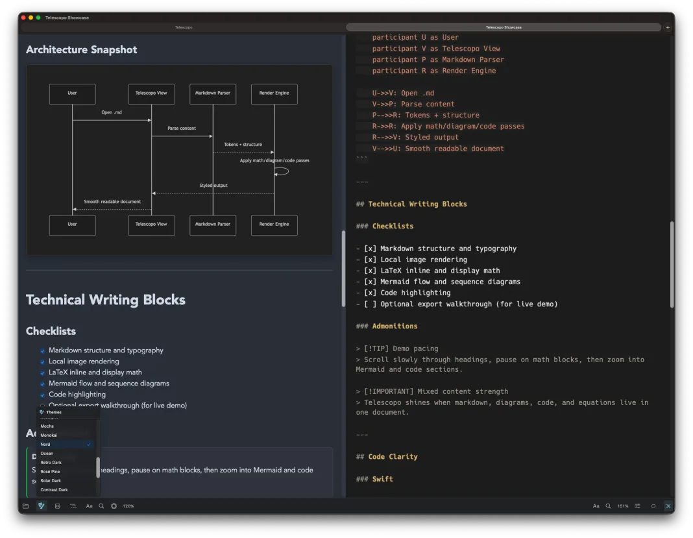Click the 151% zoom level in the editor

coord(623,506)
